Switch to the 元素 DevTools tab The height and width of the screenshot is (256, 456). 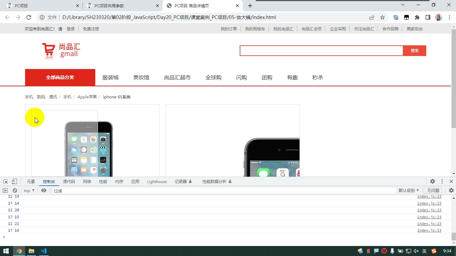31,181
